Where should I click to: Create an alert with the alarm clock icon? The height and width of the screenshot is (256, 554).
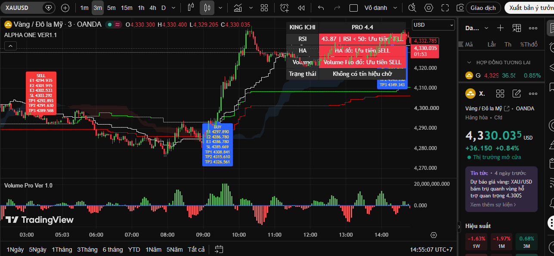[285, 8]
